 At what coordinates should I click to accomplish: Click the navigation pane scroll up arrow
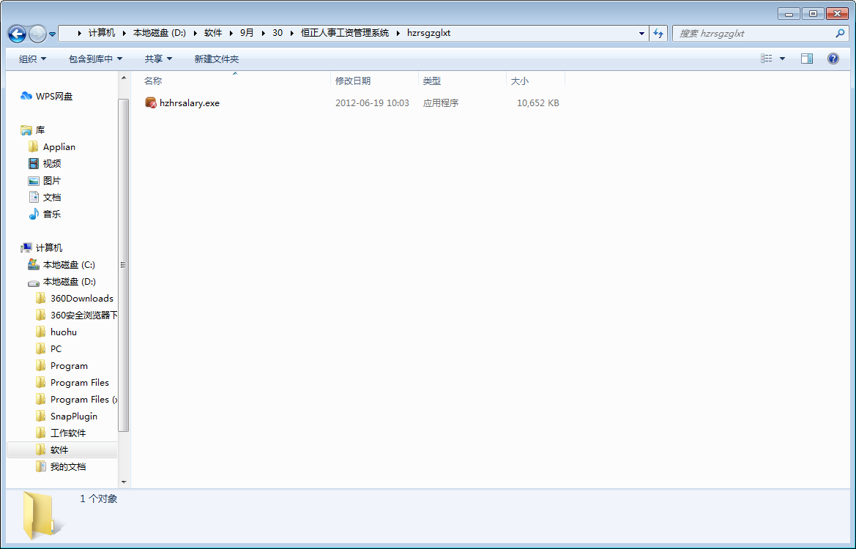point(124,78)
